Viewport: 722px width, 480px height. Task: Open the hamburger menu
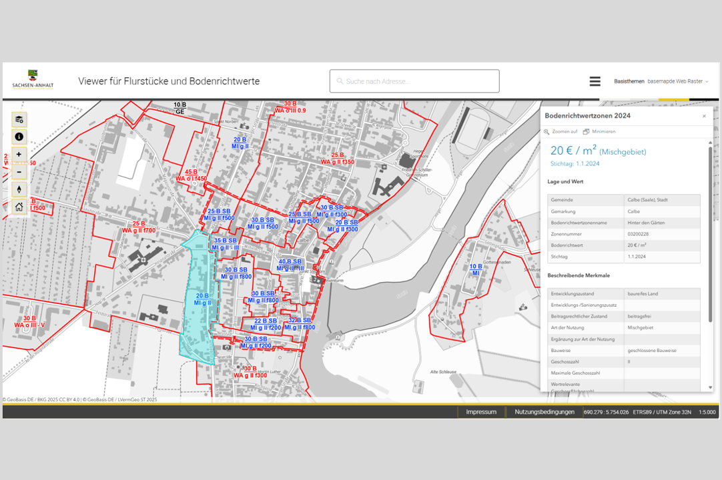click(x=595, y=81)
